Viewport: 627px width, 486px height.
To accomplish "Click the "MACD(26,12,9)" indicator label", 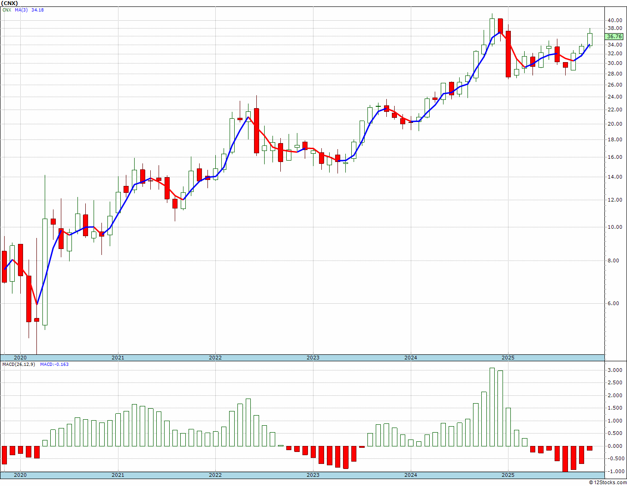I will point(18,364).
